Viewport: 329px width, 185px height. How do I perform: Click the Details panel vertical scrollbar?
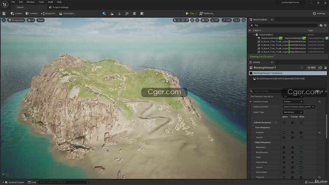coord(326,126)
